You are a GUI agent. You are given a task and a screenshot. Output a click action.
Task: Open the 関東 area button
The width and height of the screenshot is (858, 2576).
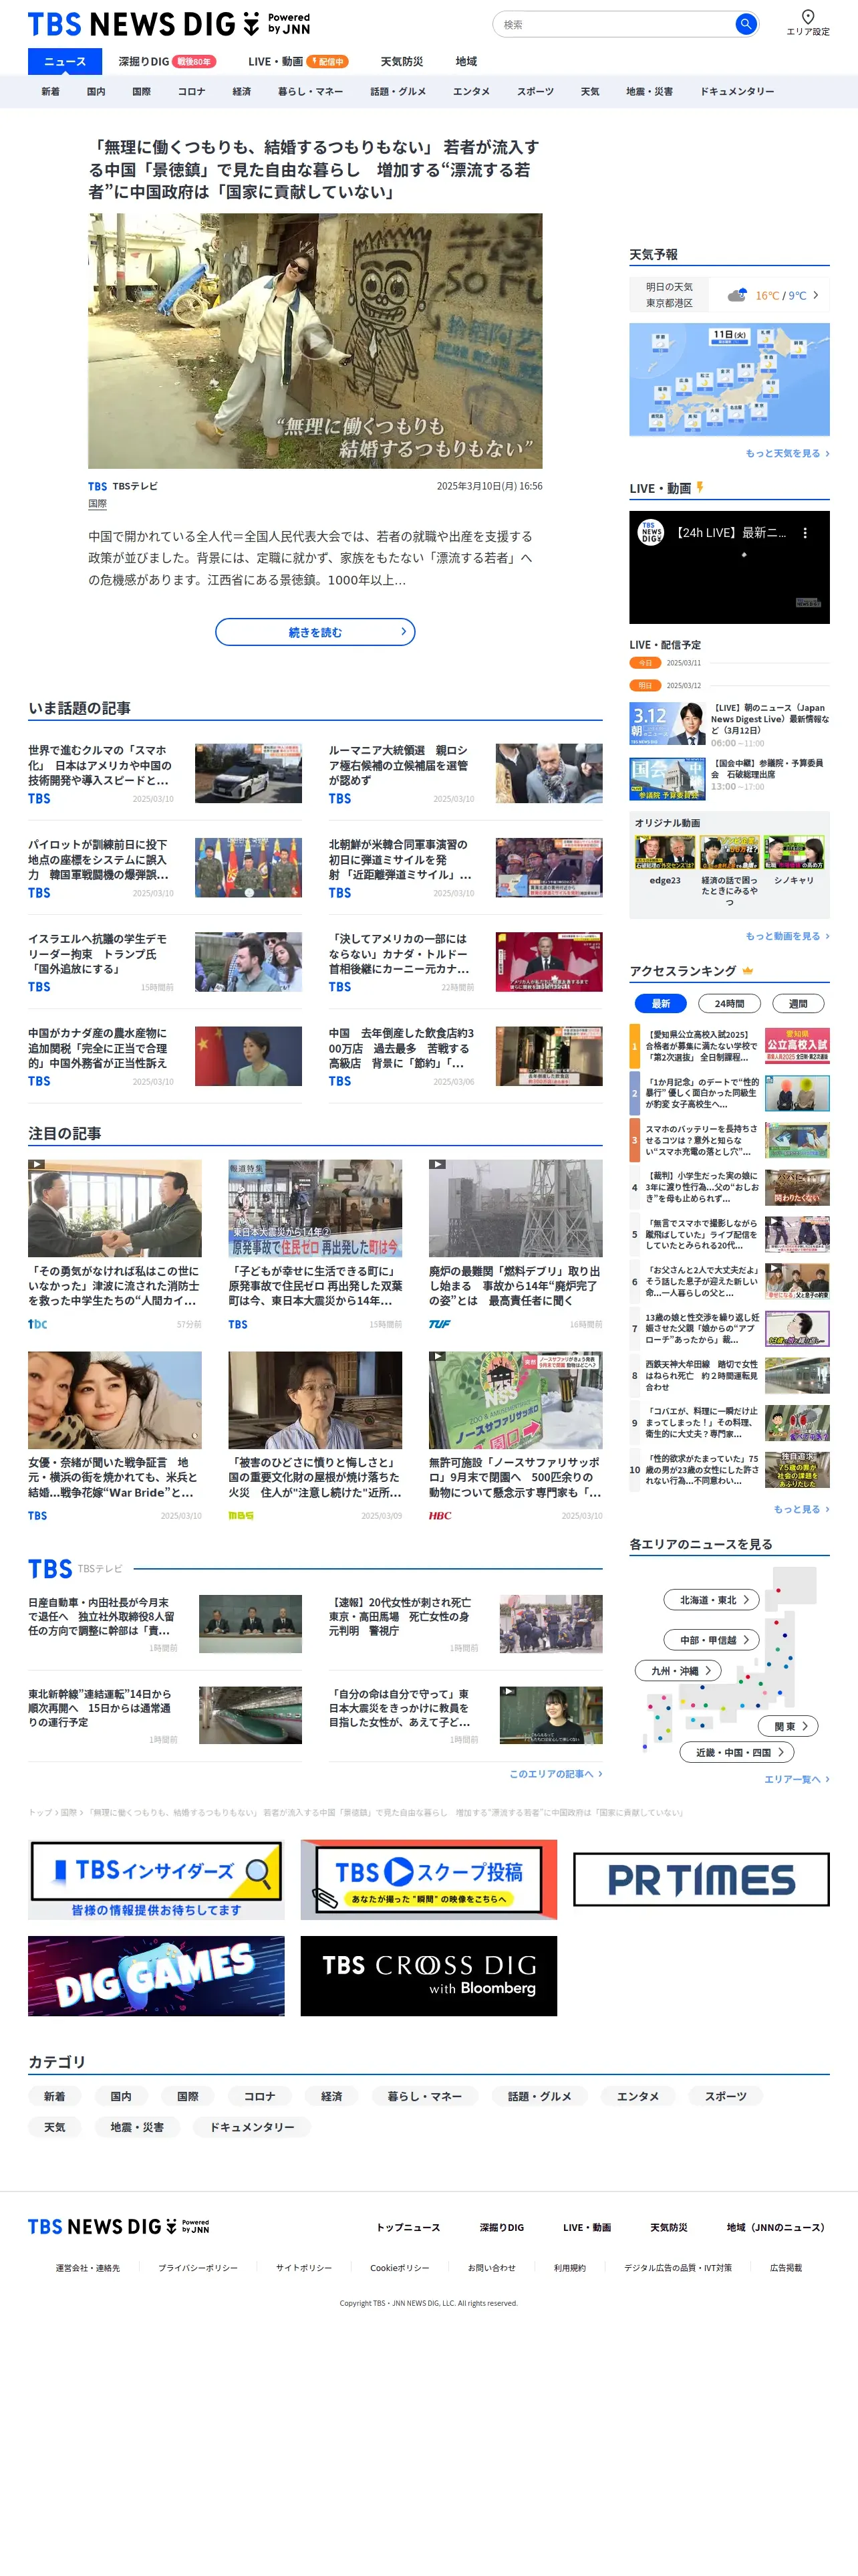(789, 1726)
